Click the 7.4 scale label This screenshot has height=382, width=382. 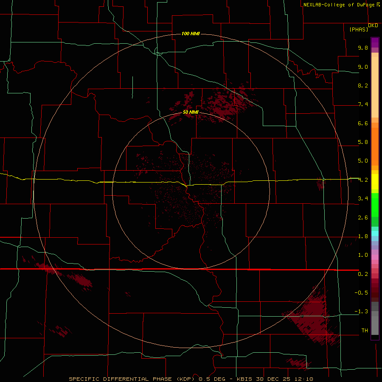coord(363,104)
